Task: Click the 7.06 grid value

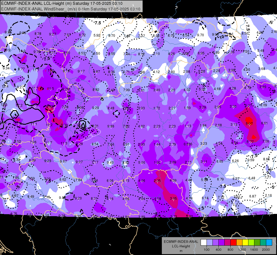Action: click(x=266, y=141)
